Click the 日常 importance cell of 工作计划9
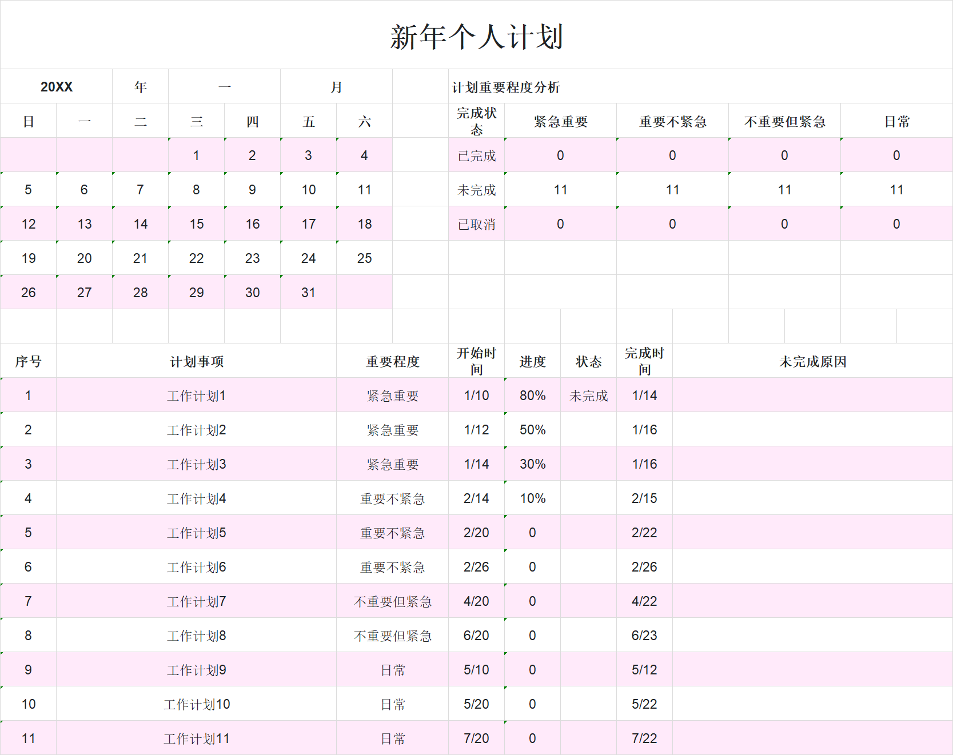This screenshot has height=755, width=953. coord(392,669)
